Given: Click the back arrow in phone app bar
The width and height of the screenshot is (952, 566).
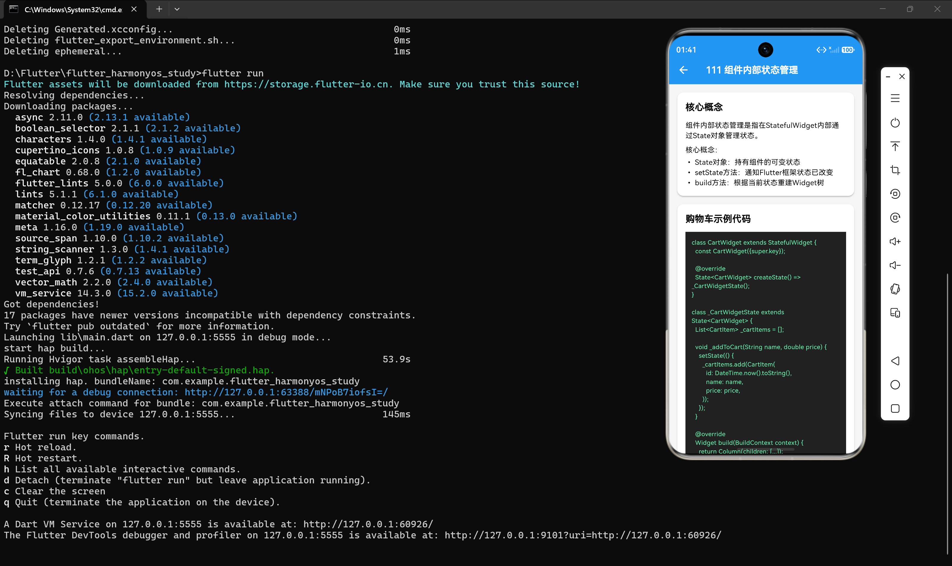Looking at the screenshot, I should click(683, 70).
